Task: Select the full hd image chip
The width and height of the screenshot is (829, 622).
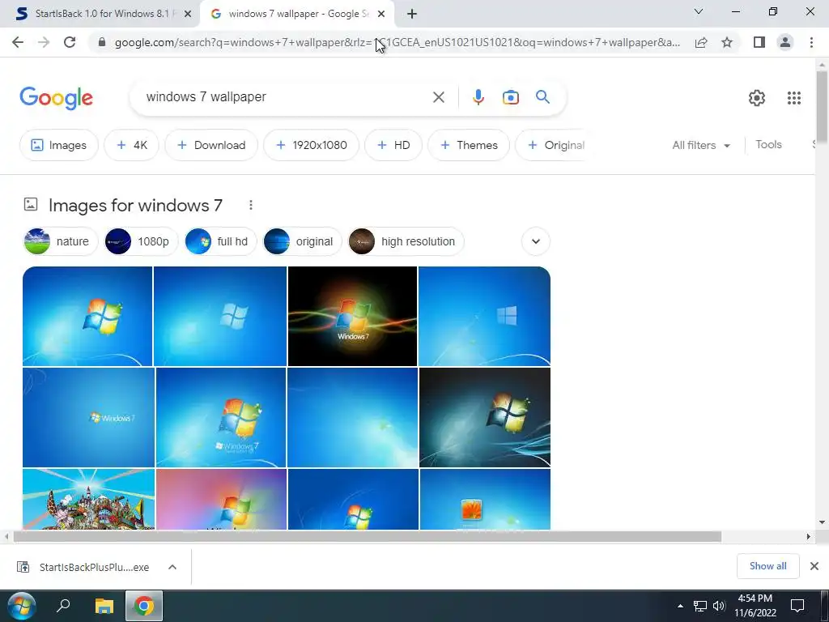Action: click(x=220, y=241)
